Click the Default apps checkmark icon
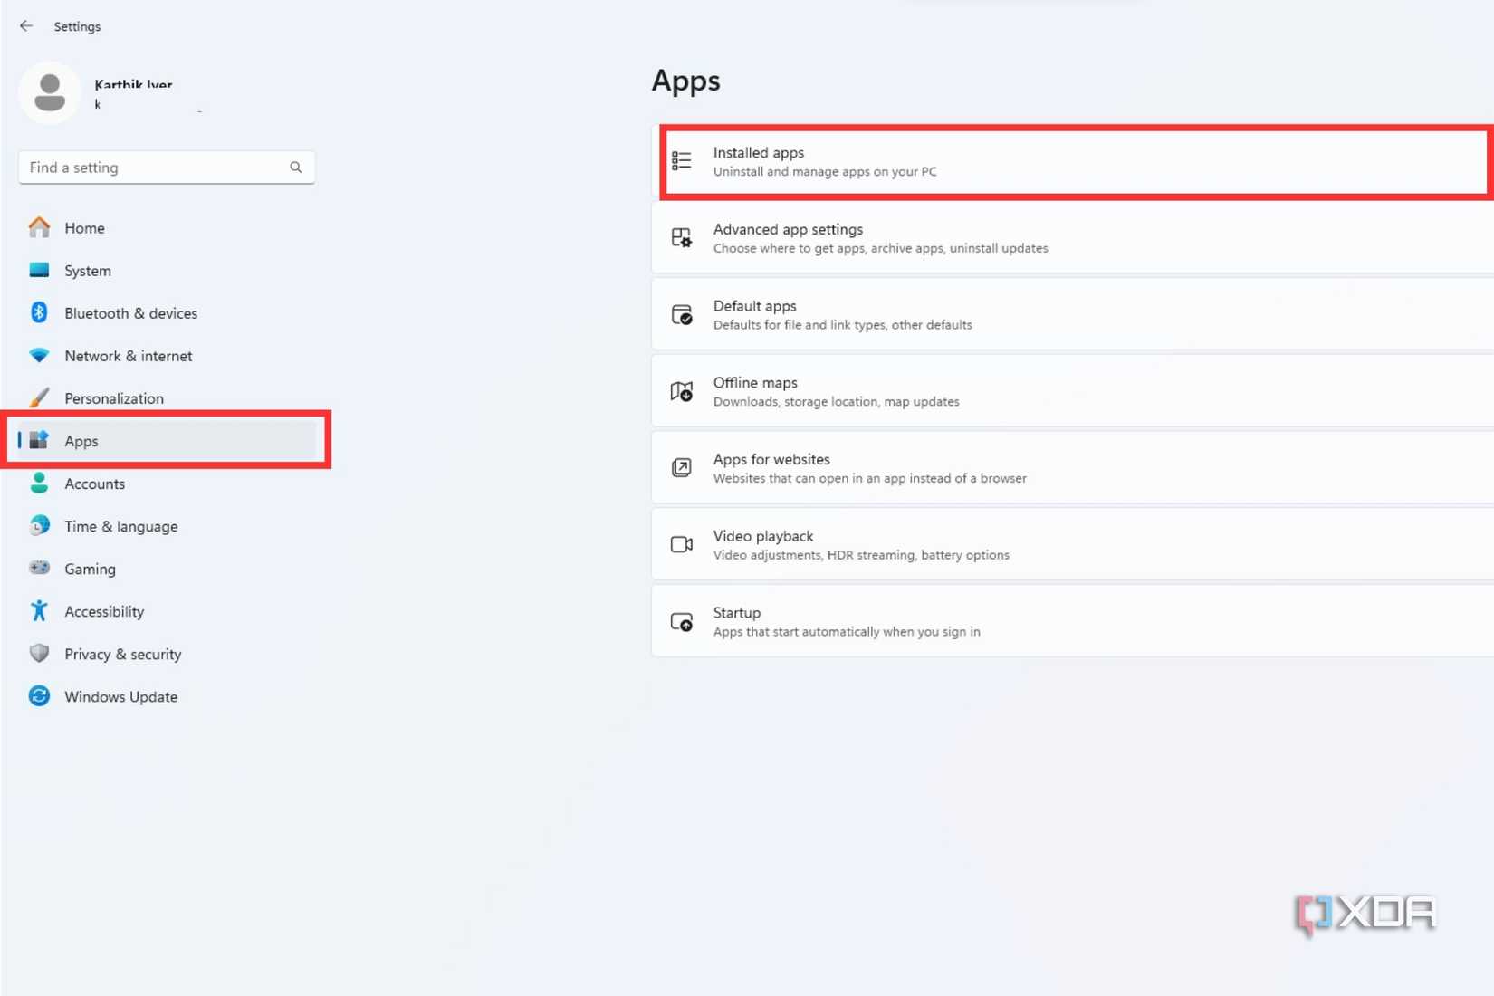 click(x=682, y=315)
